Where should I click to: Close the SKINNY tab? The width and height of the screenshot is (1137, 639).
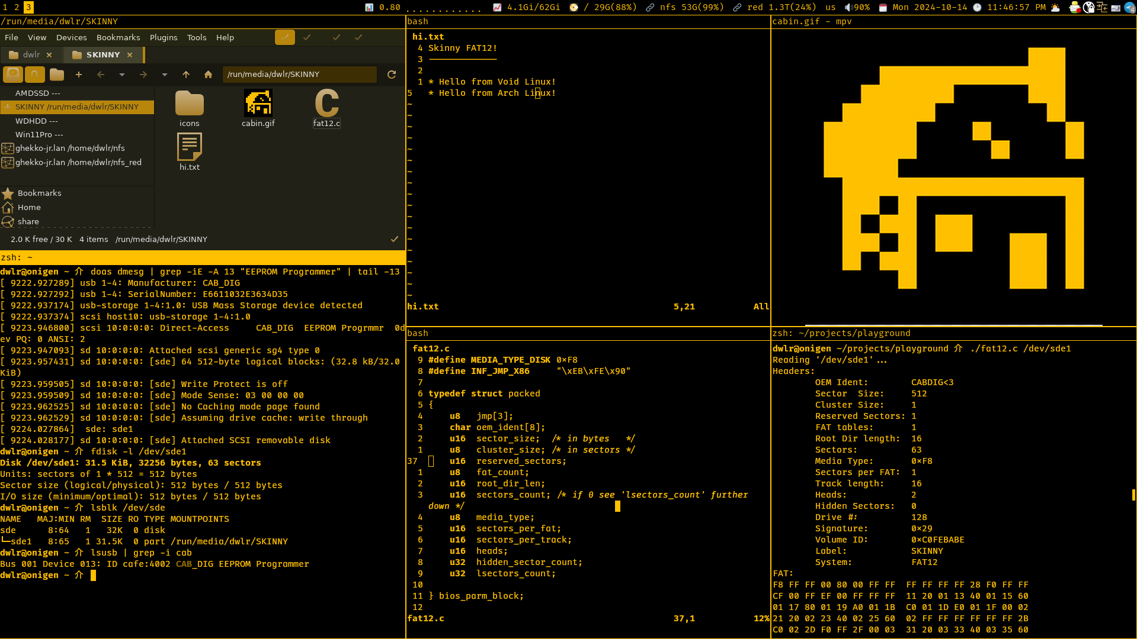click(130, 54)
